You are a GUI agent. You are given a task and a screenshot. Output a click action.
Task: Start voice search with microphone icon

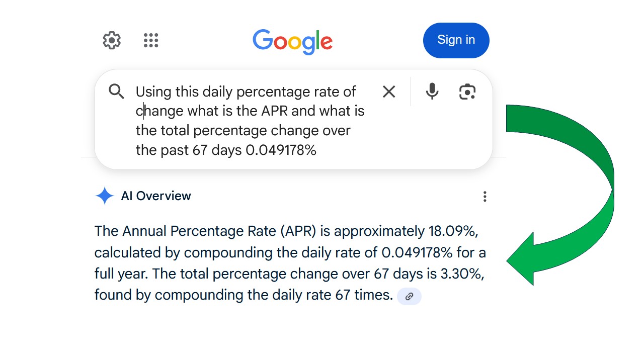pos(432,92)
